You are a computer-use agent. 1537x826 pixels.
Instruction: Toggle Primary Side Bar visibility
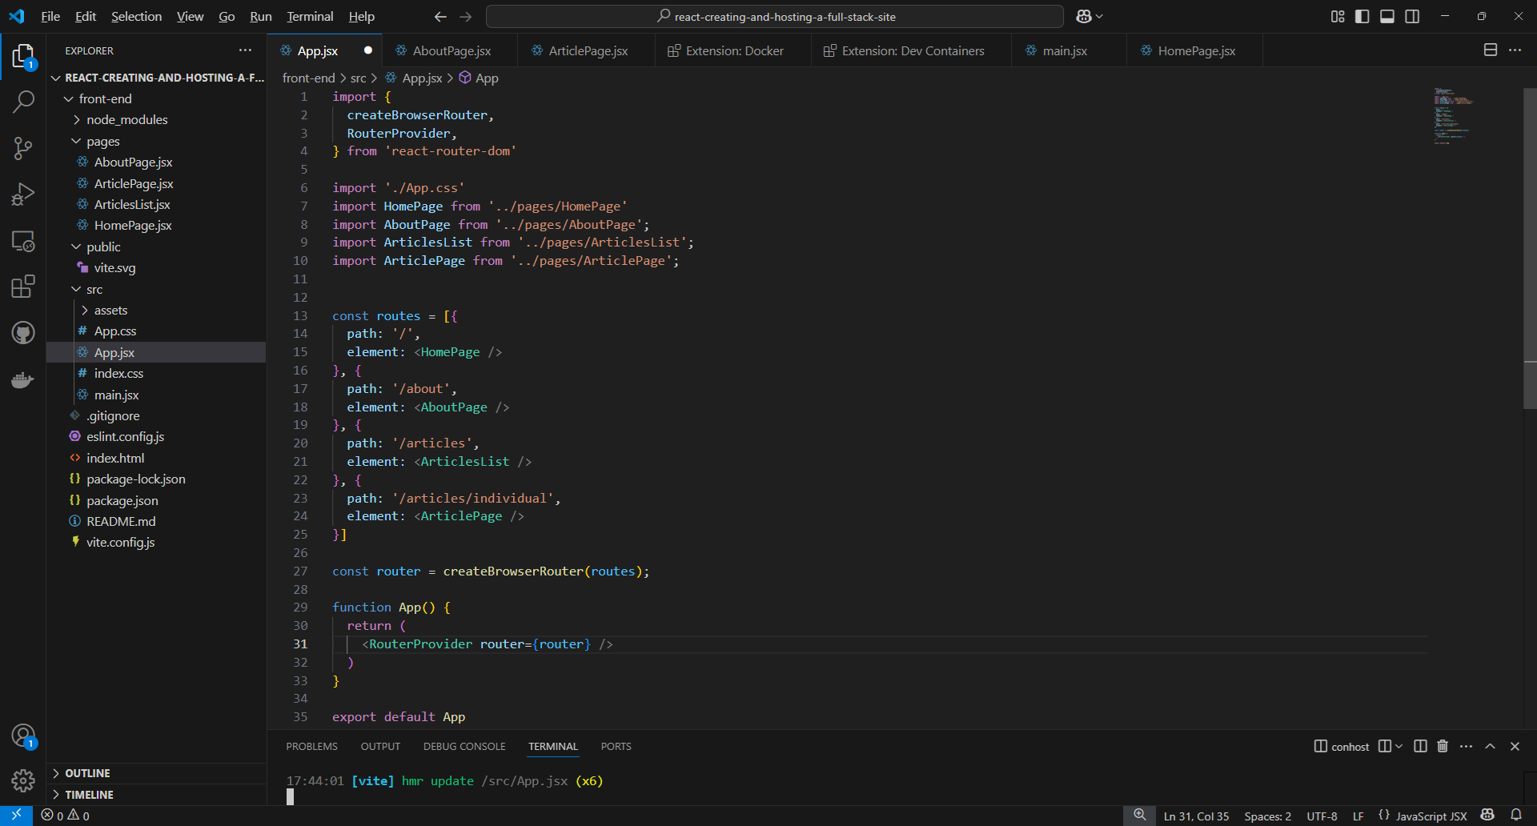tap(1362, 16)
